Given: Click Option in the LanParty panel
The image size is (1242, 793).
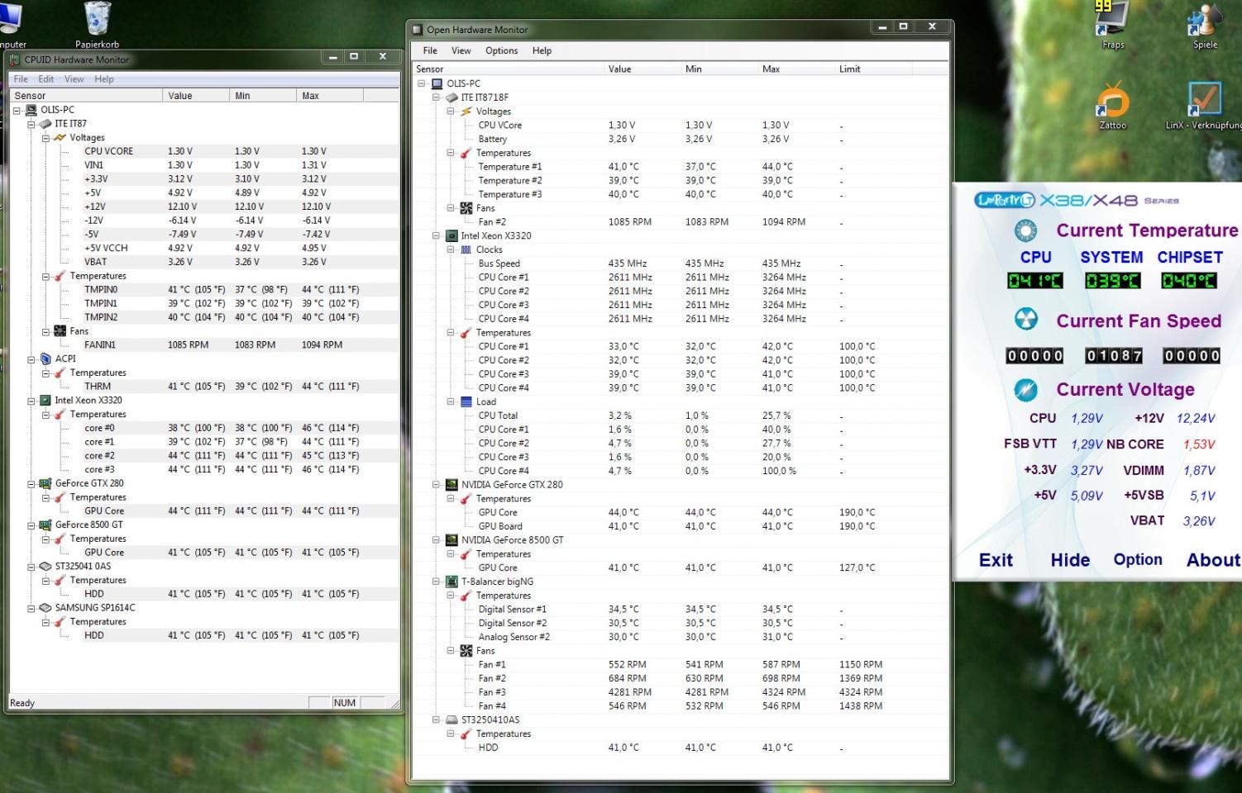Looking at the screenshot, I should pyautogui.click(x=1138, y=559).
